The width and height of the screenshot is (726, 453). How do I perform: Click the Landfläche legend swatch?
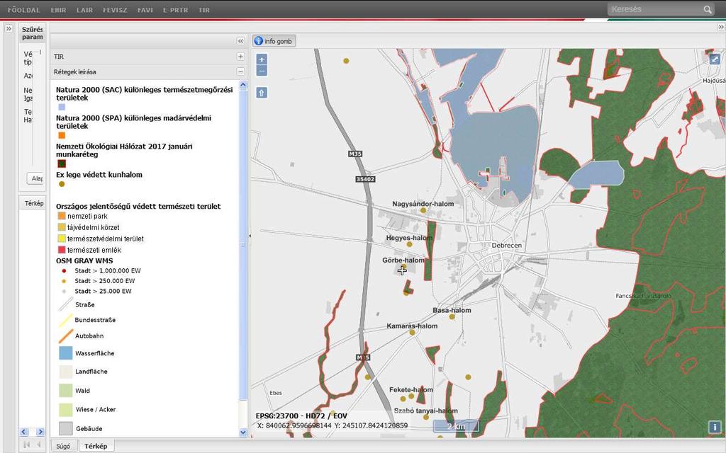(x=66, y=372)
